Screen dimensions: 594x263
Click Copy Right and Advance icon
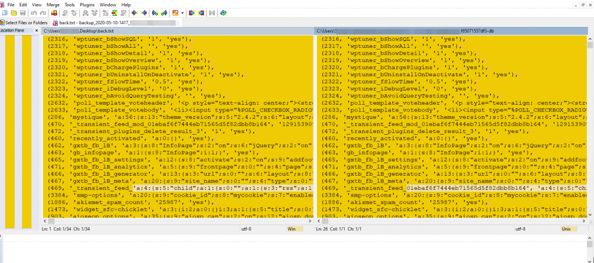pyautogui.click(x=155, y=13)
